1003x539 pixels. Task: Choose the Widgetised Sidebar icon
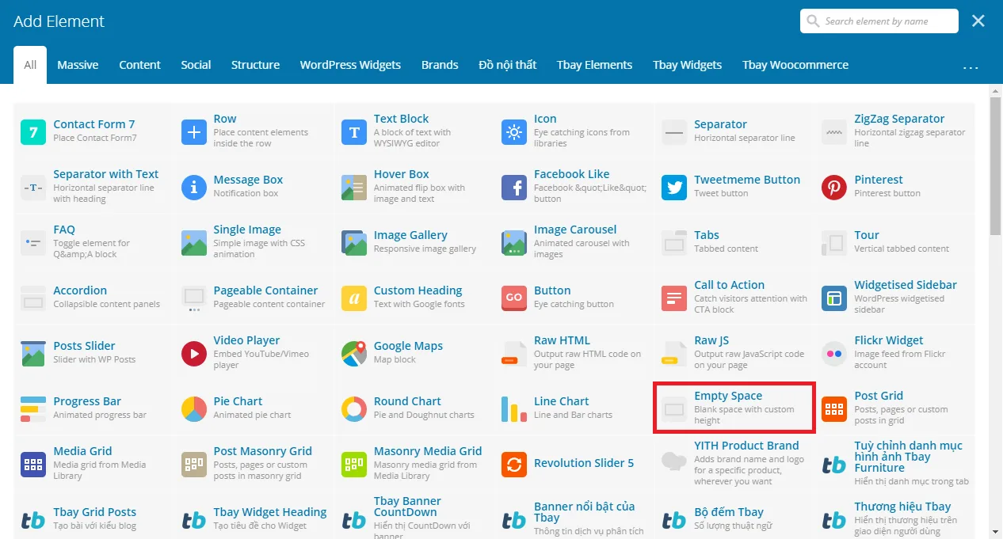pos(834,298)
